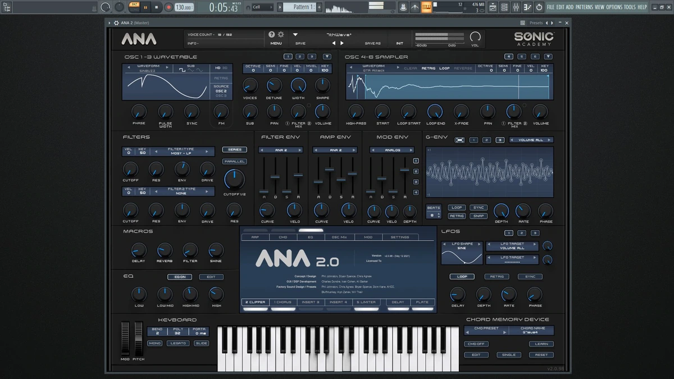
Task: Open the ANA 2 help question-mark icon
Action: click(272, 34)
